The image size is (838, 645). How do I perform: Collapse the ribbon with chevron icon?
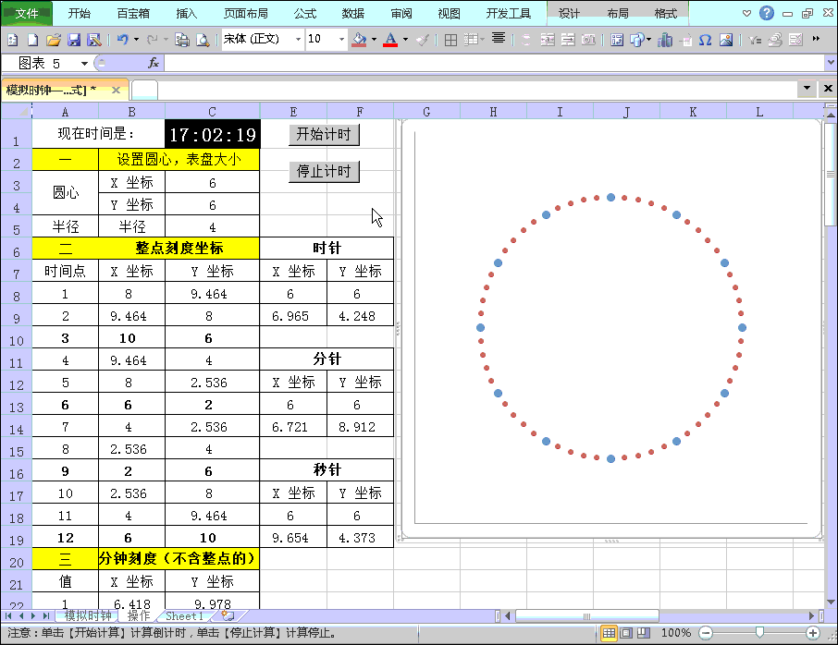click(x=746, y=13)
